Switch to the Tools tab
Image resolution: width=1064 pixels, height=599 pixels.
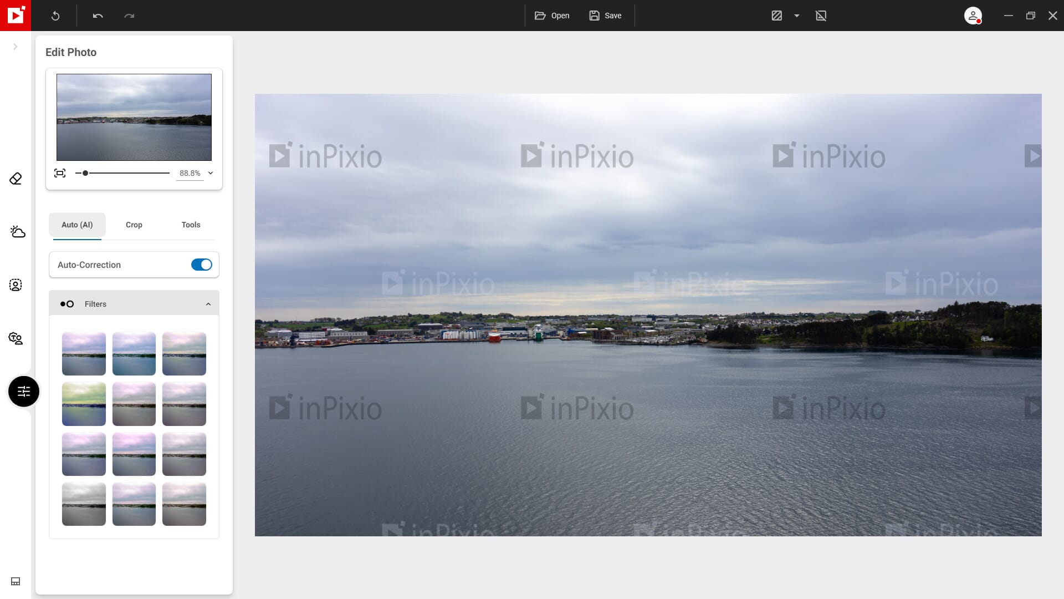[x=191, y=225]
